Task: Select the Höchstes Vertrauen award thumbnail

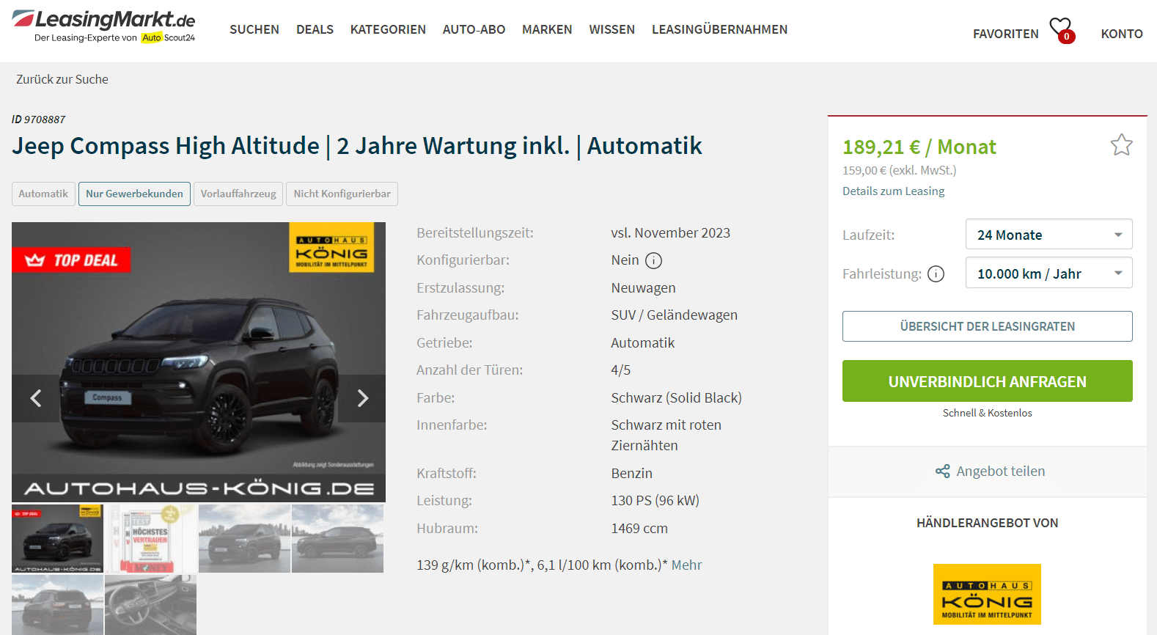Action: 151,538
